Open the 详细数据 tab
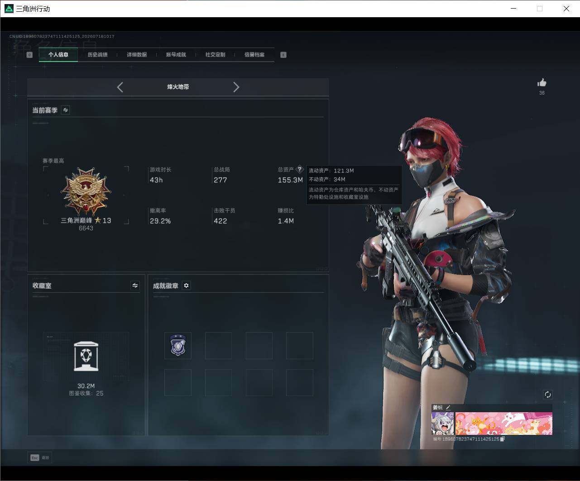 point(137,55)
